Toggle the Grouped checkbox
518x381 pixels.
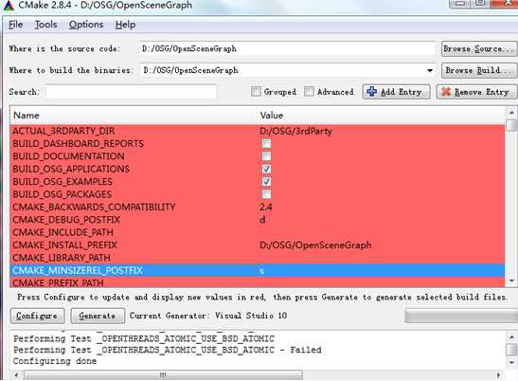[x=256, y=91]
